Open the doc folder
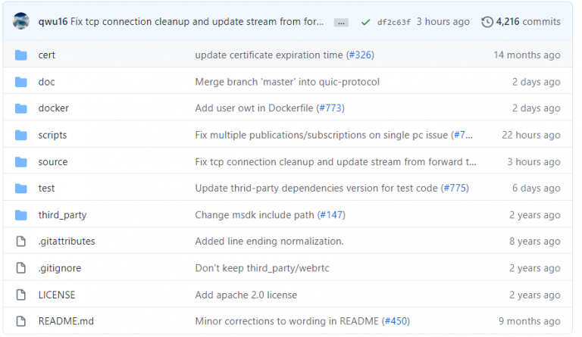The image size is (582, 337). click(46, 82)
